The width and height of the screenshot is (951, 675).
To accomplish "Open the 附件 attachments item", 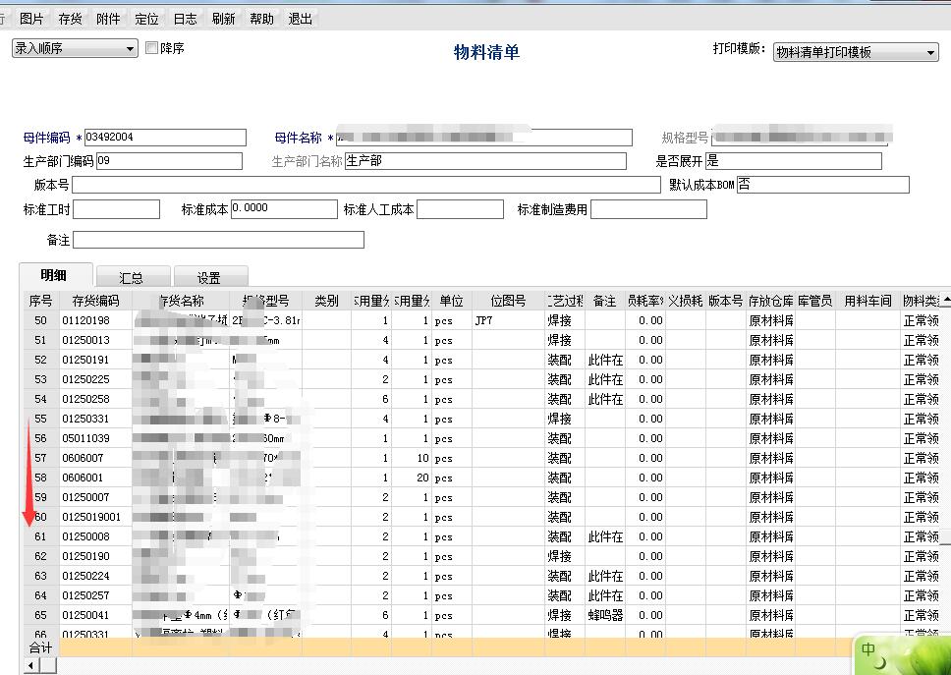I will (x=108, y=19).
